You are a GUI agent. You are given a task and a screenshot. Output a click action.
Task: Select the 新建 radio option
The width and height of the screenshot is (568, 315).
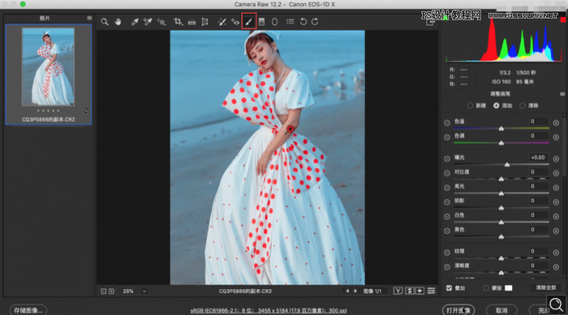coord(470,106)
